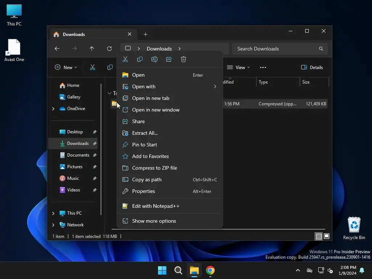Expand the Open with submenu

point(170,86)
